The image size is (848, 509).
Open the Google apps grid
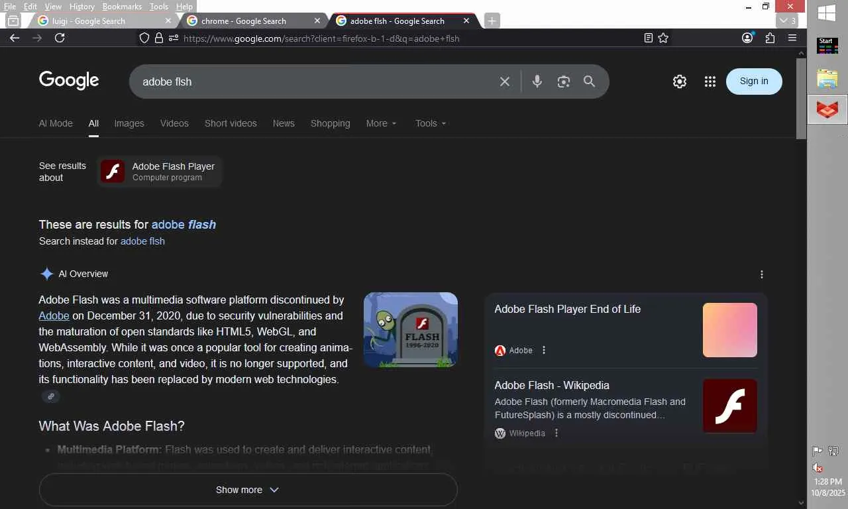point(710,82)
